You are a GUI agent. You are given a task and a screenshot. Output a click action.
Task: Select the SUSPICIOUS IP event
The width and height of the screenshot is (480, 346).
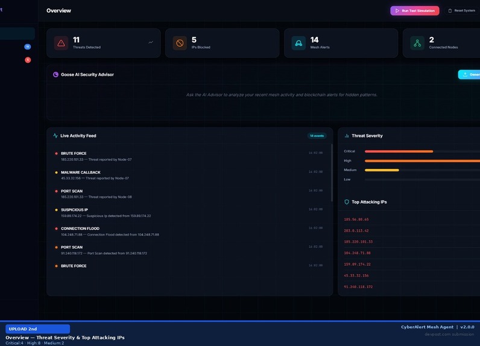pyautogui.click(x=189, y=213)
